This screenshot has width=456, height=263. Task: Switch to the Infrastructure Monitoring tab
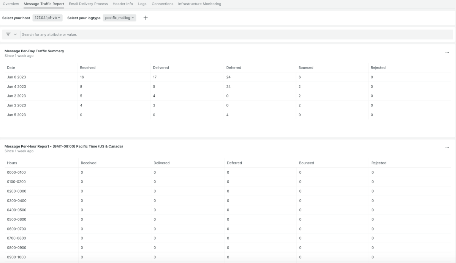[x=199, y=4]
